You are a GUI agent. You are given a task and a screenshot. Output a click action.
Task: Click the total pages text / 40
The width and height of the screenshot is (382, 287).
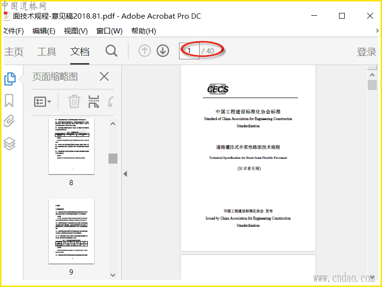pyautogui.click(x=208, y=51)
